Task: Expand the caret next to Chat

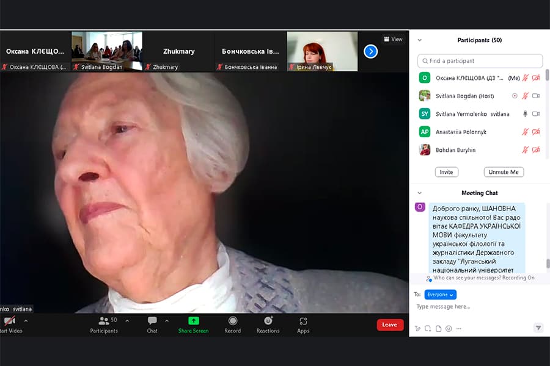Action: click(x=167, y=320)
